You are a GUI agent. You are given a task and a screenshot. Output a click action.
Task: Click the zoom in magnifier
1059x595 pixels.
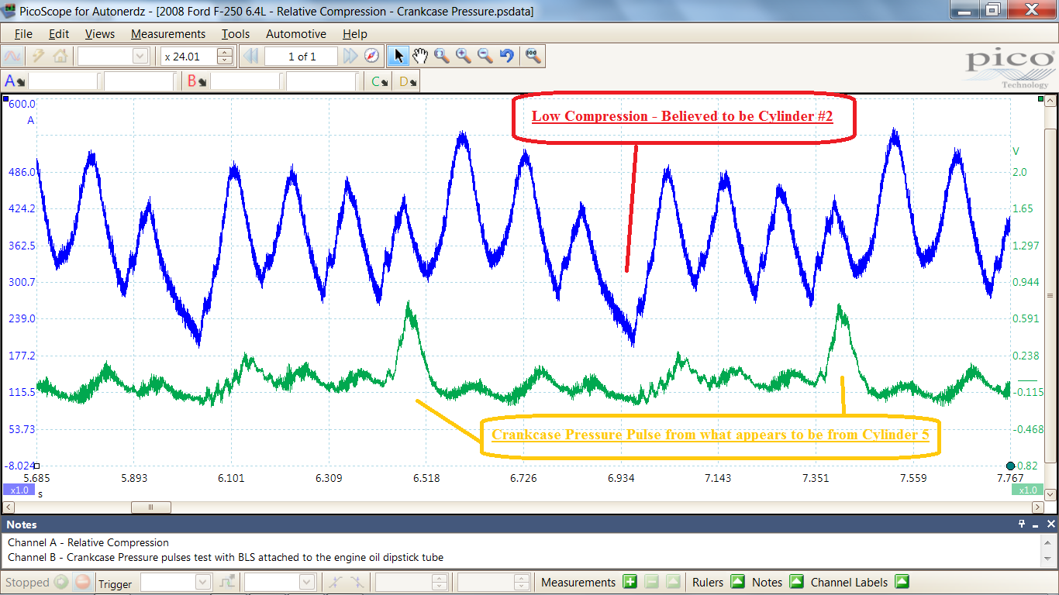point(464,56)
